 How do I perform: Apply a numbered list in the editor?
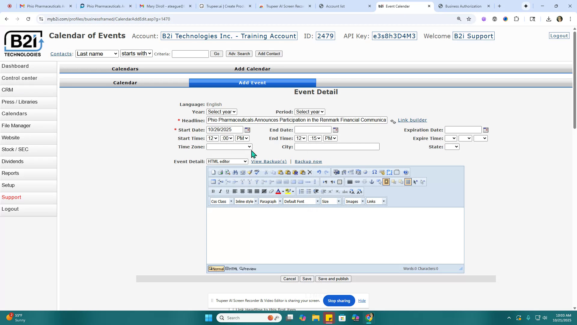tap(301, 191)
